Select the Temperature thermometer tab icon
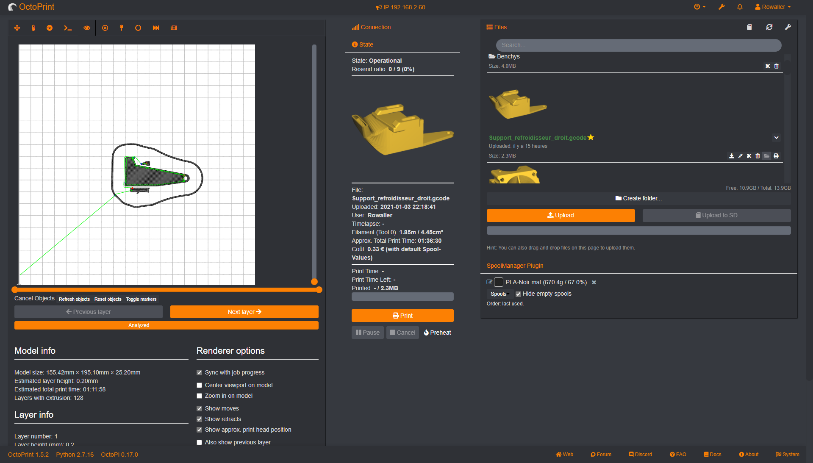 [33, 28]
